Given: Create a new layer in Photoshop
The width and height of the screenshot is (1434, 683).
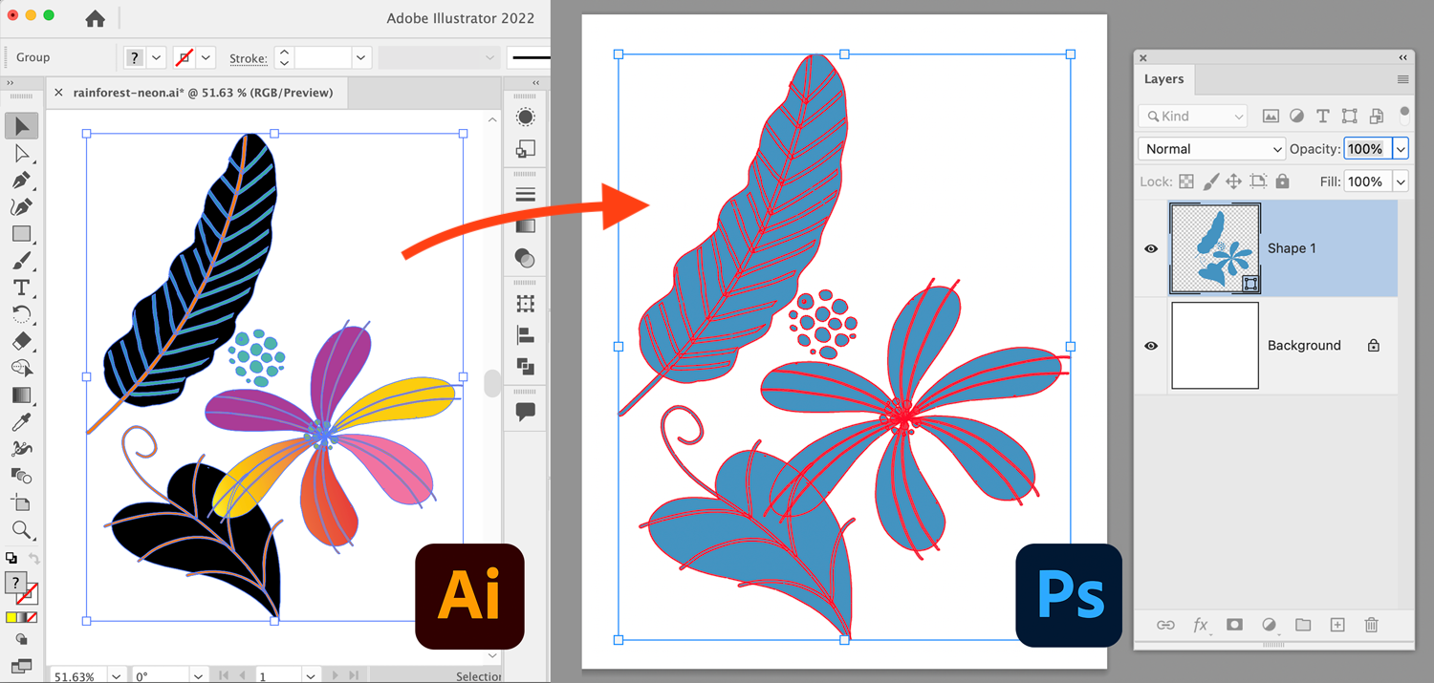Looking at the screenshot, I should point(1337,625).
